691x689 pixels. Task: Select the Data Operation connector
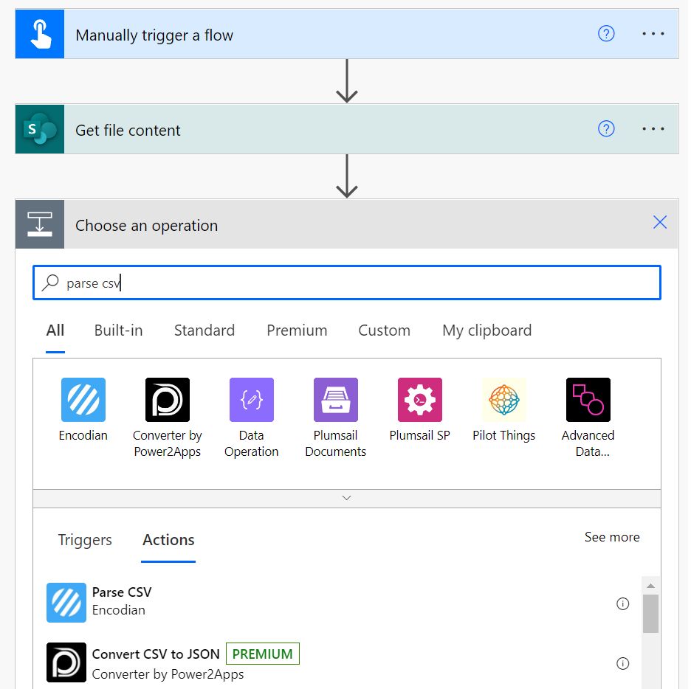252,418
